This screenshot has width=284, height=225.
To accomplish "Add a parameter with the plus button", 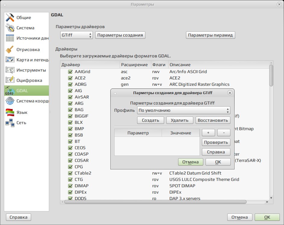I will point(208,133).
